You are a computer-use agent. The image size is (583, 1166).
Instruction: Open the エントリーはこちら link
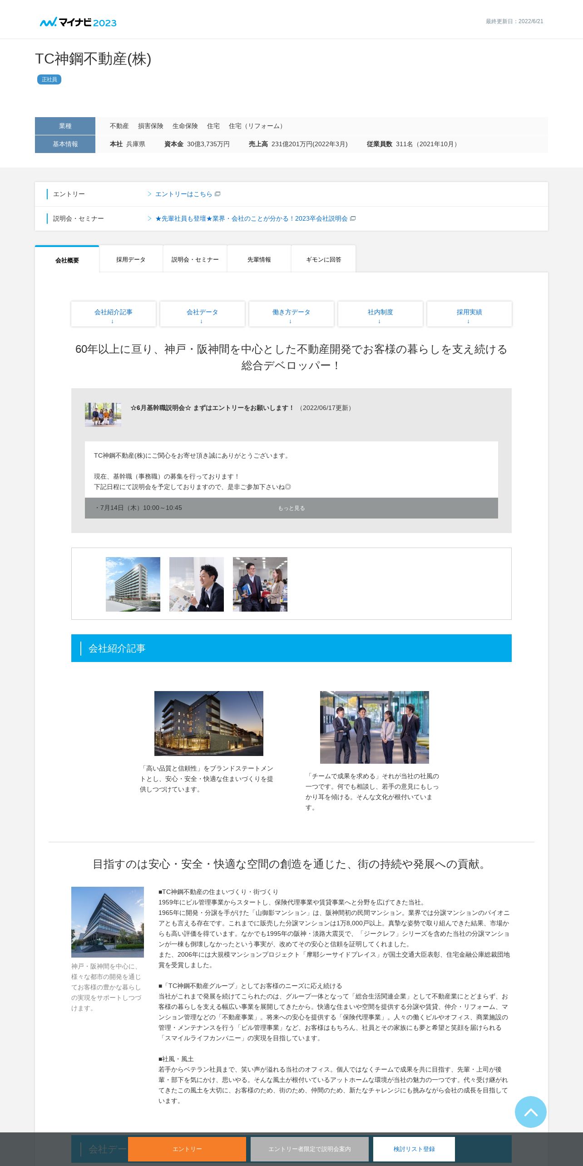pos(183,194)
